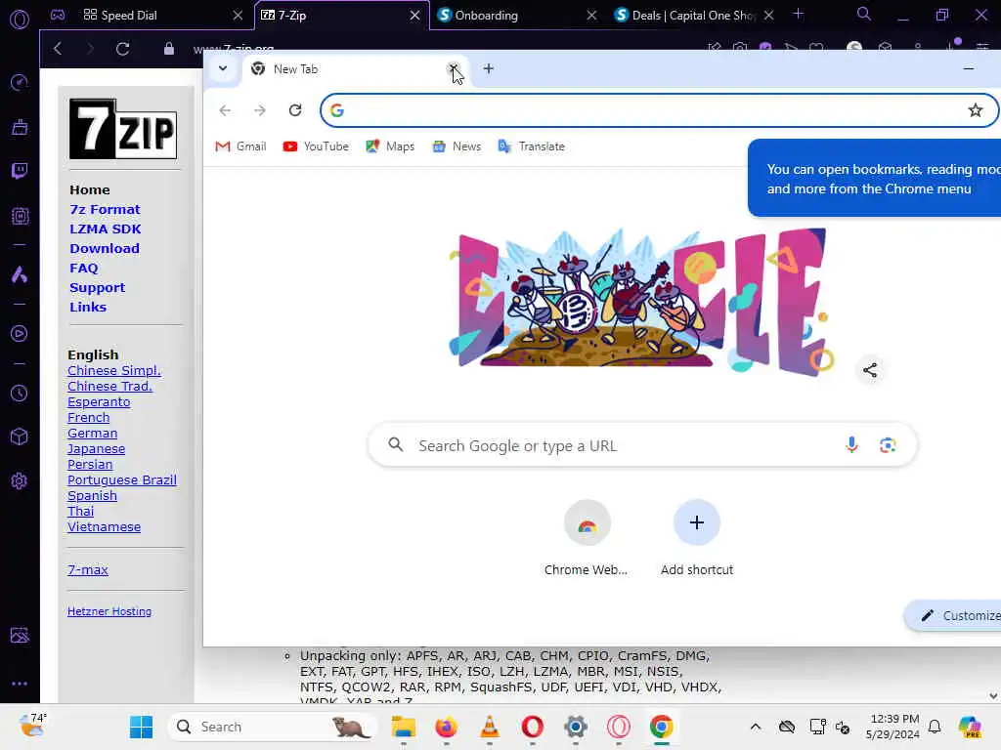The image size is (1001, 750).
Task: Open tab search magnifier in Opera
Action: 864,14
